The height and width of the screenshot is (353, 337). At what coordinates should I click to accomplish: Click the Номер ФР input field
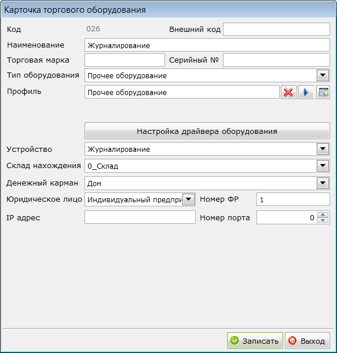point(293,199)
